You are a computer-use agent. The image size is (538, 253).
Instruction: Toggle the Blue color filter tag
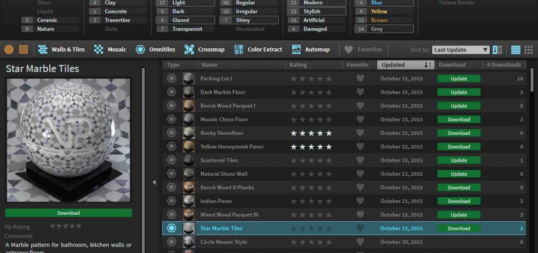[x=384, y=3]
